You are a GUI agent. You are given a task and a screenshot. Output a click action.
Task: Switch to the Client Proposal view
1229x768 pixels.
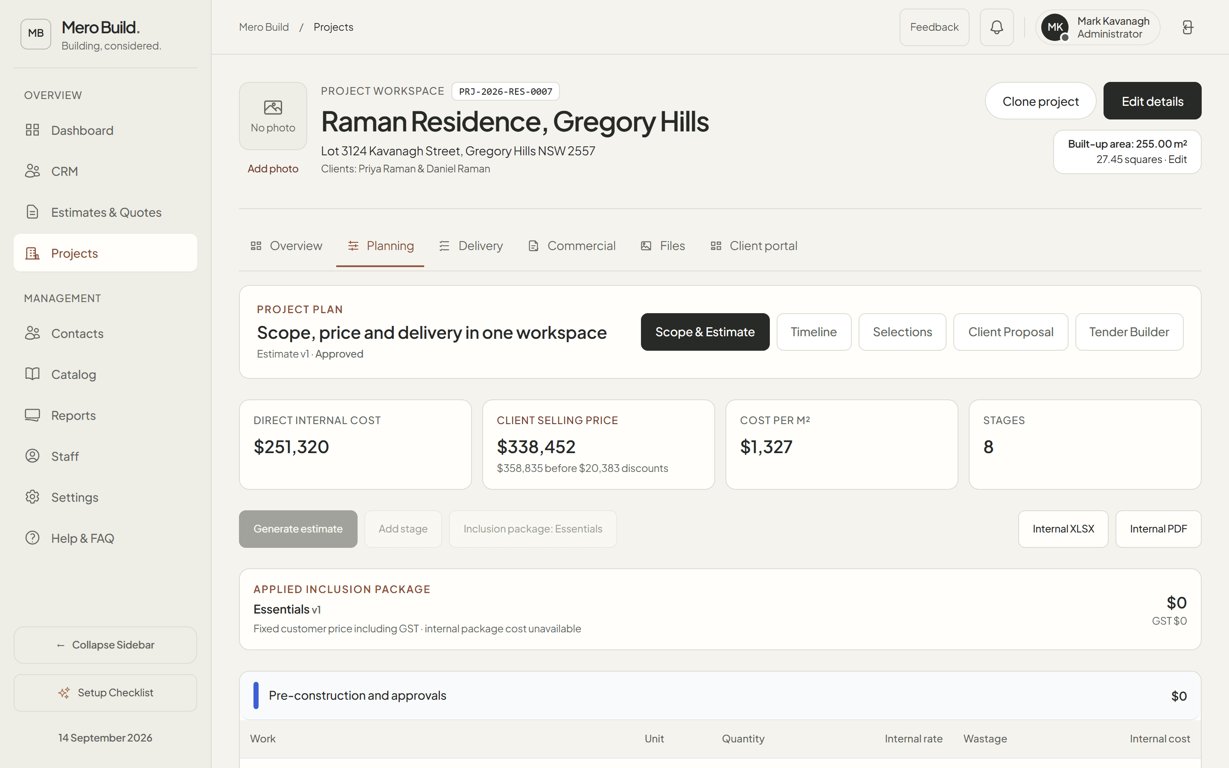[x=1011, y=332]
